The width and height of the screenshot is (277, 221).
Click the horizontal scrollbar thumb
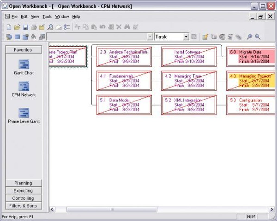[112, 210]
